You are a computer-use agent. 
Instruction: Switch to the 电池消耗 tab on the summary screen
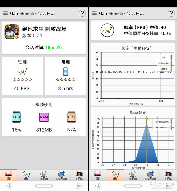click(x=44, y=176)
